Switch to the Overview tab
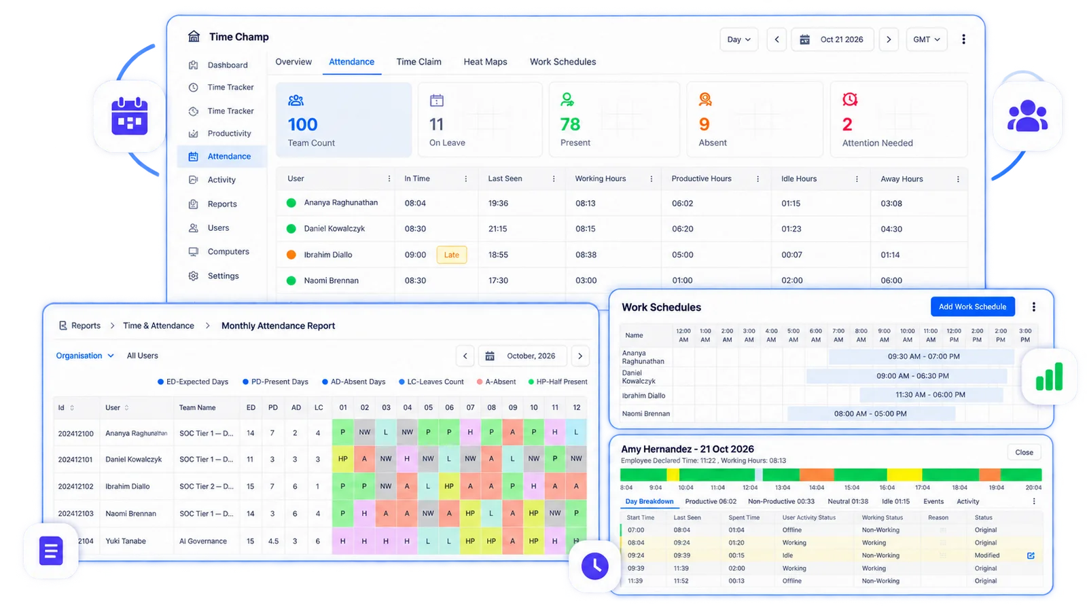 click(293, 62)
